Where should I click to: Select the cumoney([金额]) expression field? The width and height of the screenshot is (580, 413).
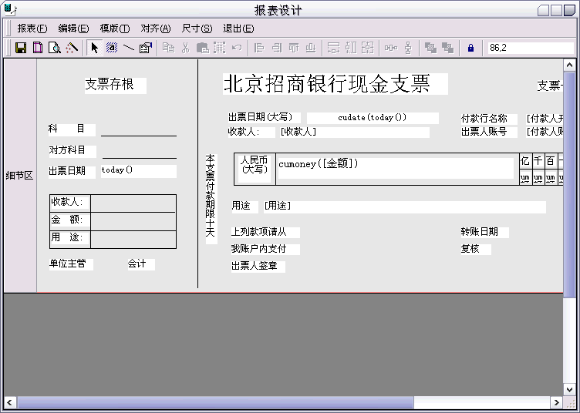click(396, 169)
